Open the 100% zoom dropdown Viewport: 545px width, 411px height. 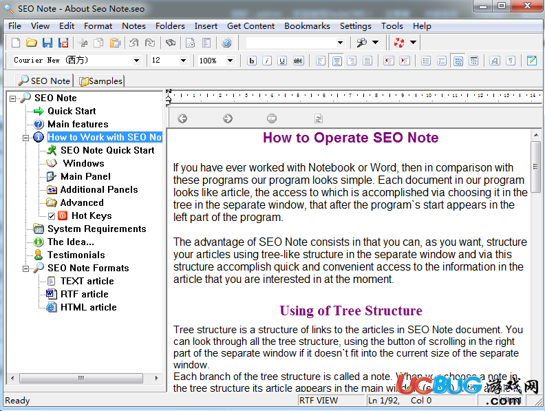pos(230,61)
